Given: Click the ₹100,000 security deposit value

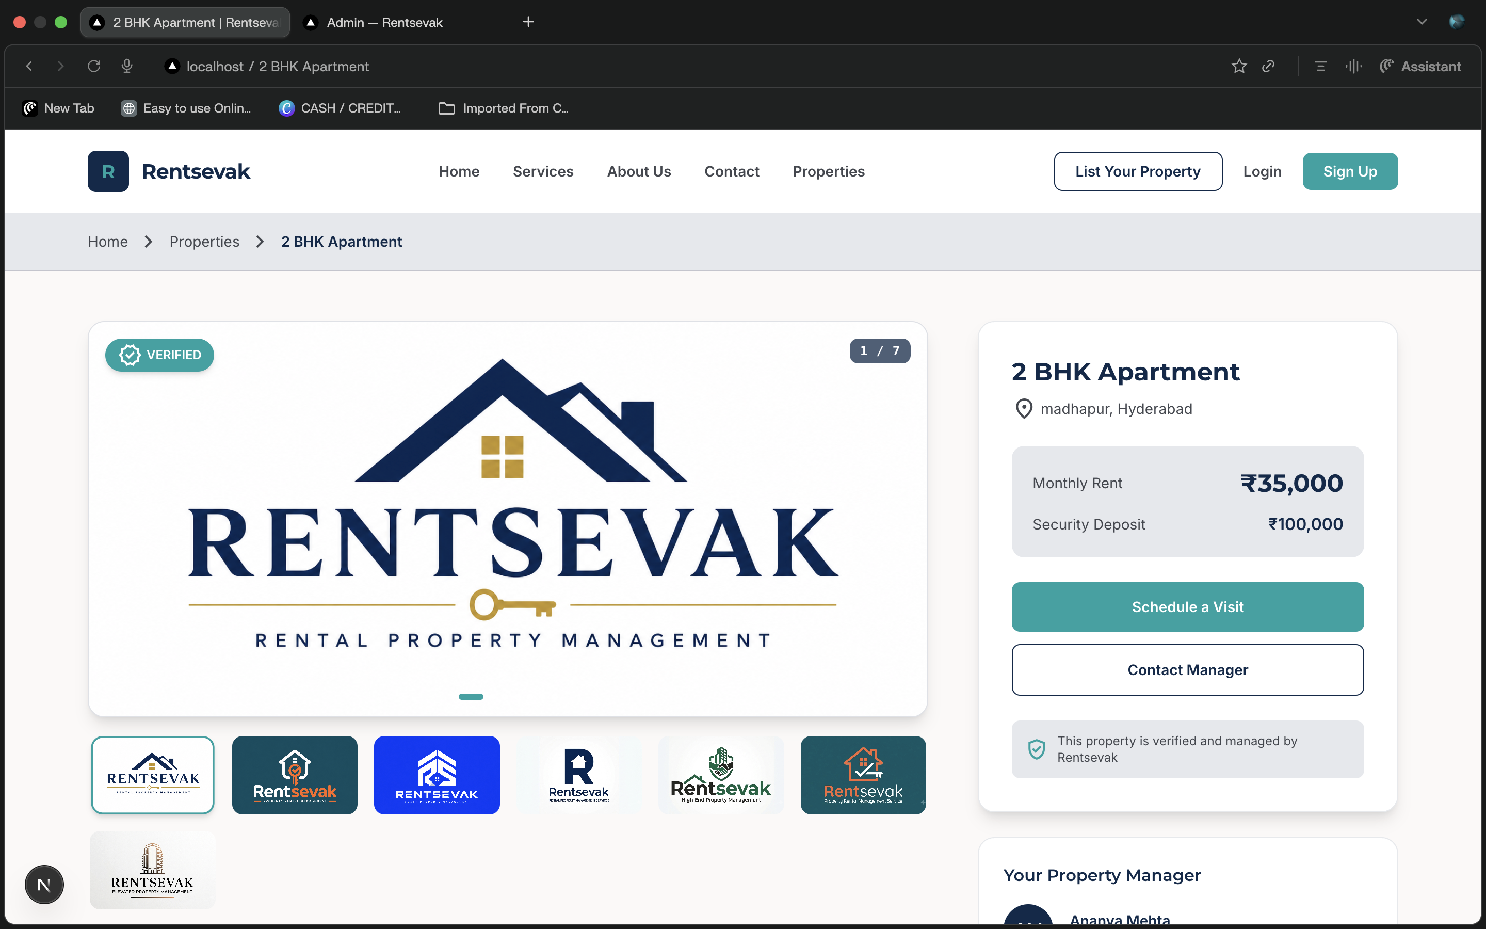Looking at the screenshot, I should coord(1305,524).
